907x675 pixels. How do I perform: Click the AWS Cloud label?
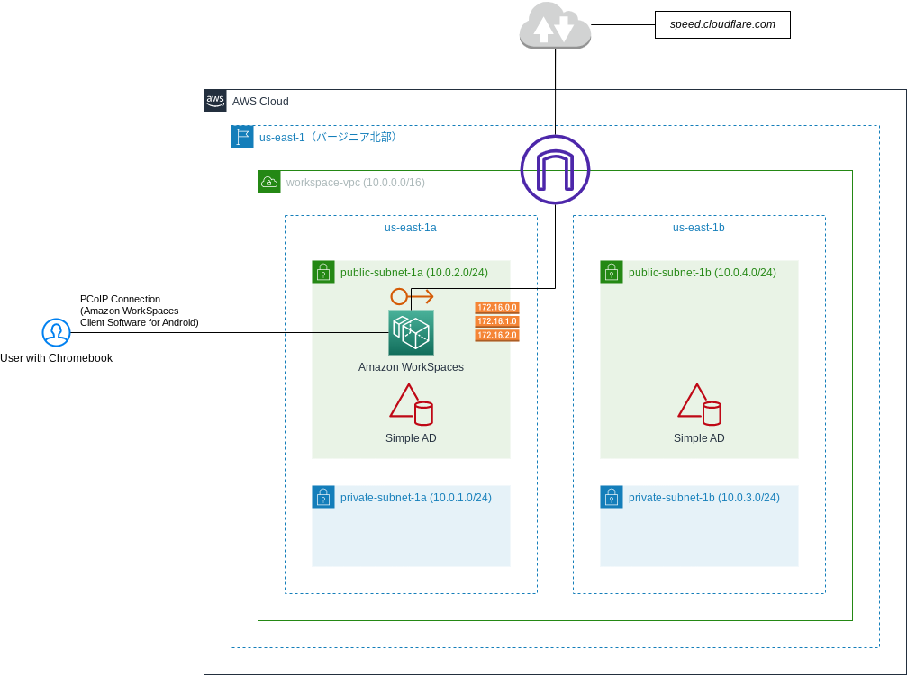click(260, 102)
